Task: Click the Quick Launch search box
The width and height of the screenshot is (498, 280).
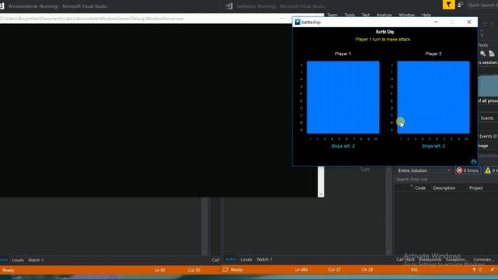Action: pyautogui.click(x=482, y=5)
